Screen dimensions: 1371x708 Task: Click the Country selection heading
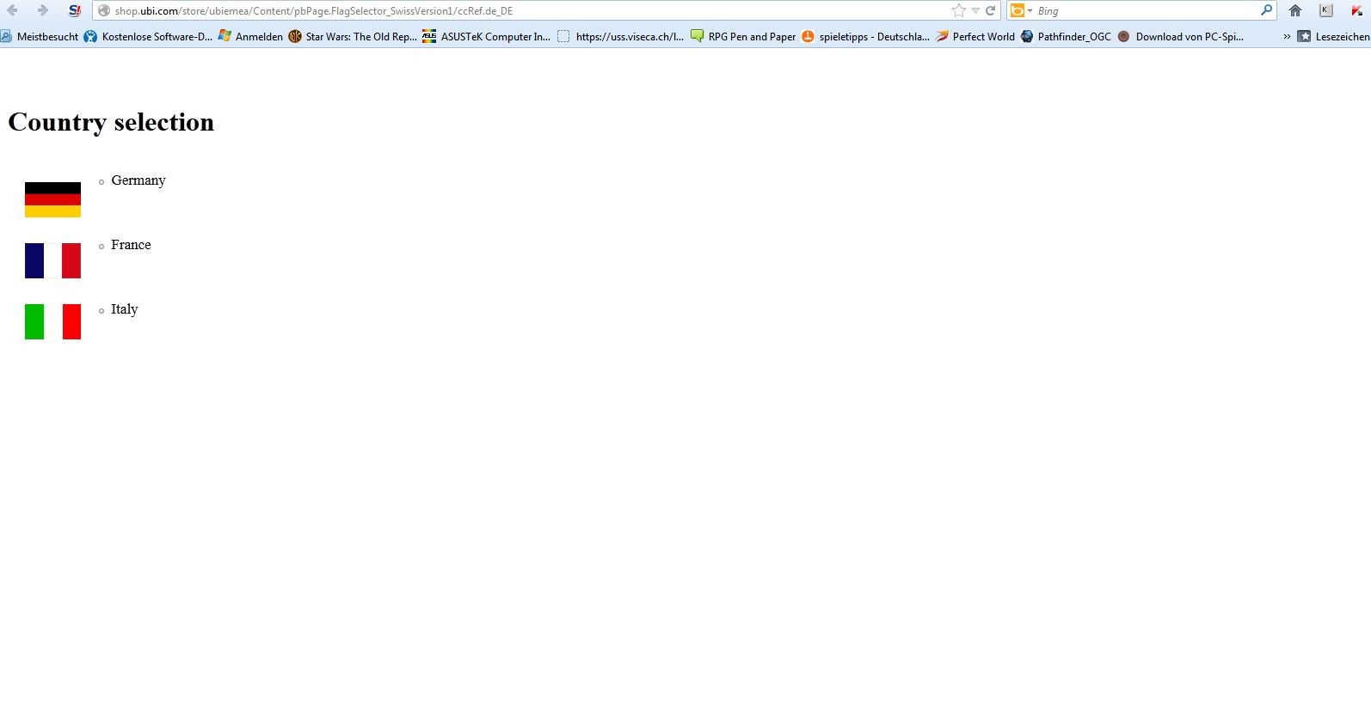[x=111, y=122]
